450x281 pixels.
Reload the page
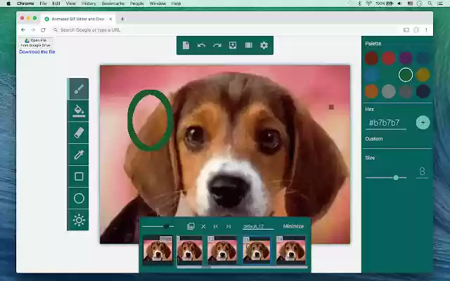[x=43, y=30]
